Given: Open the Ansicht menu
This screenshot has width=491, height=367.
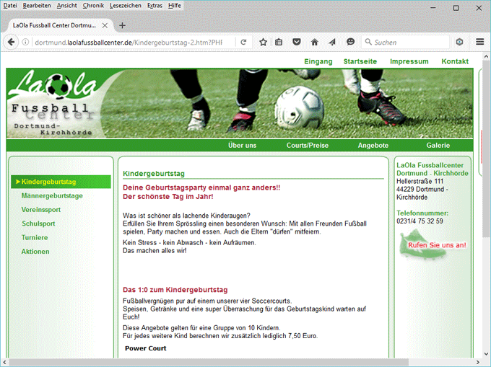Looking at the screenshot, I should tap(66, 5).
